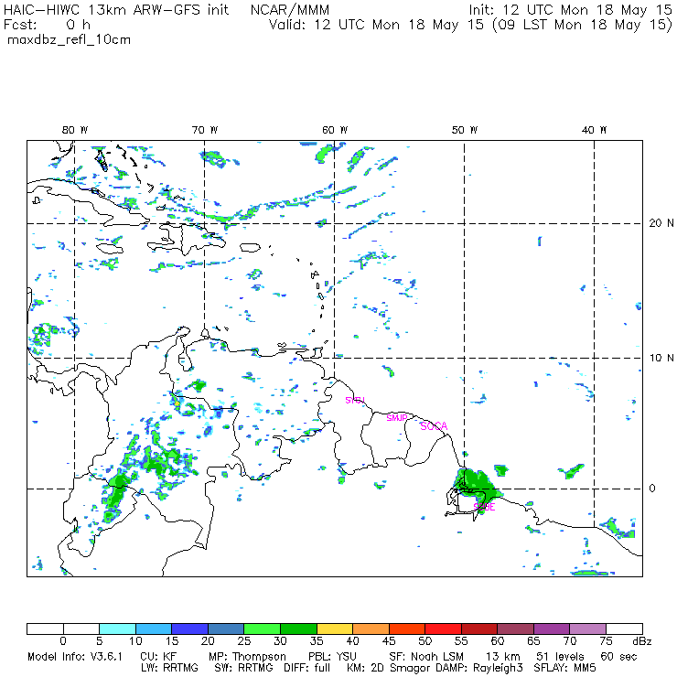Click the KM: 2D Smagor text
The height and width of the screenshot is (677, 677).
click(387, 668)
